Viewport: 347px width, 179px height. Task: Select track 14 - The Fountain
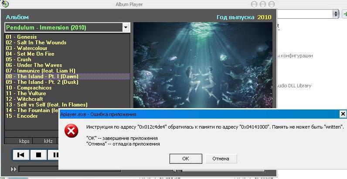pyautogui.click(x=32, y=110)
